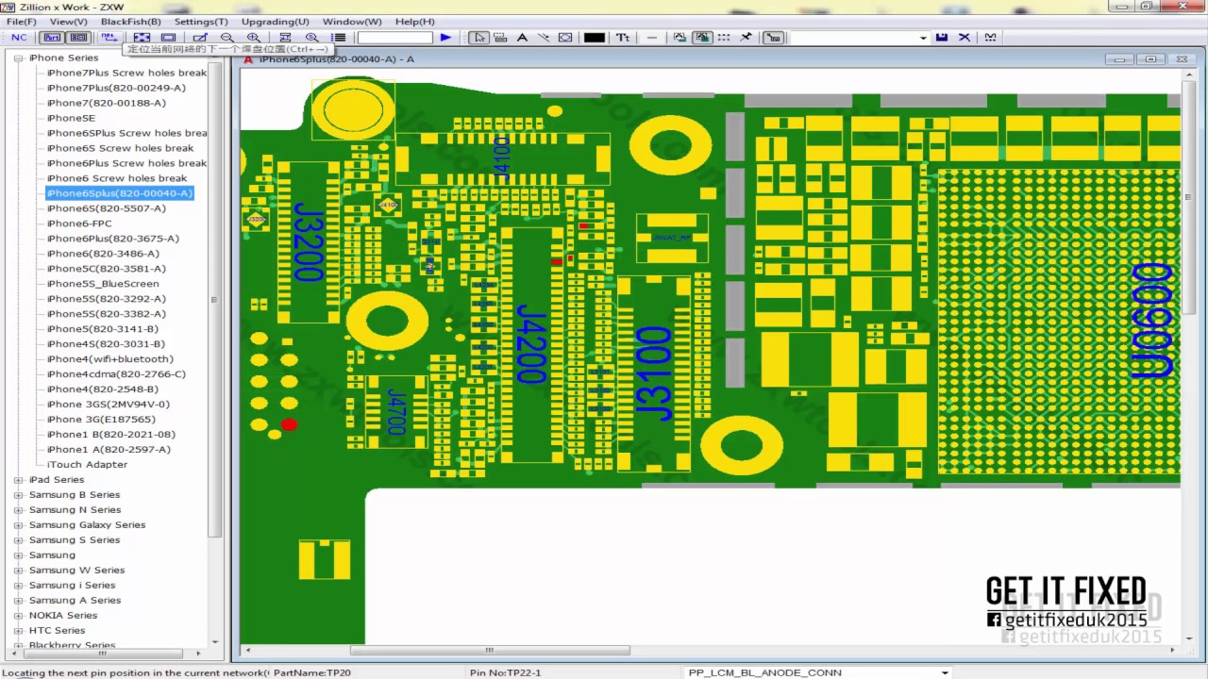The height and width of the screenshot is (679, 1208).
Task: Open the PP_LCM_BL_ANODE_CONN net dropdown
Action: [944, 673]
